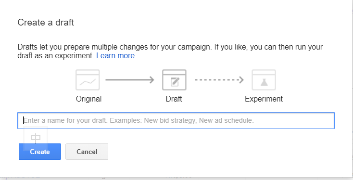
Task: Click the "Create a draft" dialog heading
Action: pyautogui.click(x=46, y=23)
